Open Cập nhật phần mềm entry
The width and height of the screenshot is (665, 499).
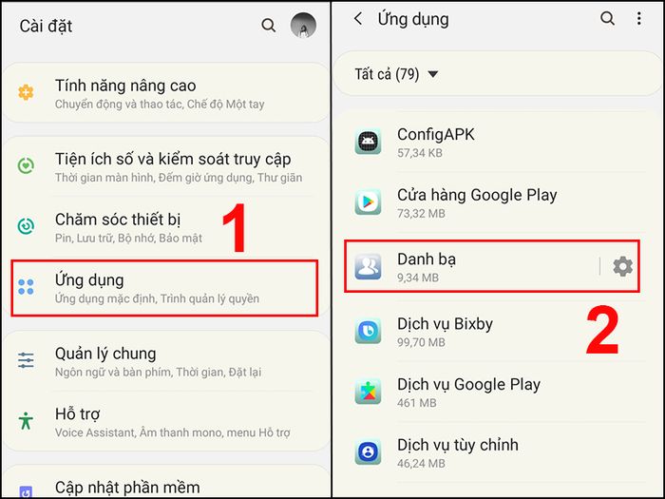click(166, 485)
